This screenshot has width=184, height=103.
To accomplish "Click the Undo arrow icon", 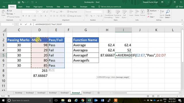I will click(x=23, y=2).
